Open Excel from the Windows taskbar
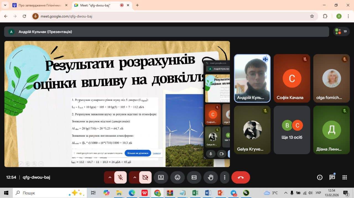 tap(195, 193)
